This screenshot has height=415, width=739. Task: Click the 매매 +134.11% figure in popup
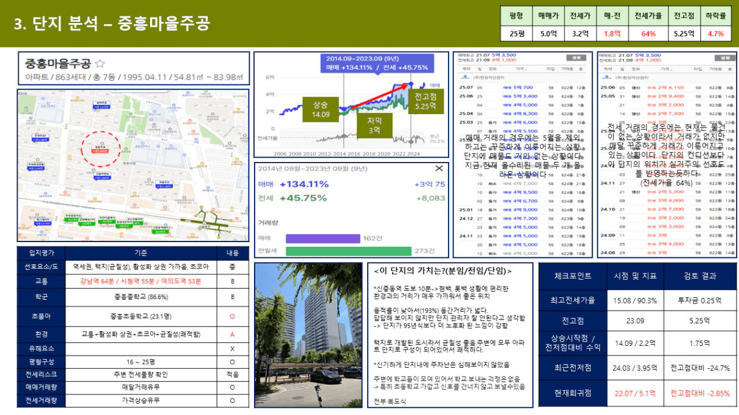click(304, 184)
